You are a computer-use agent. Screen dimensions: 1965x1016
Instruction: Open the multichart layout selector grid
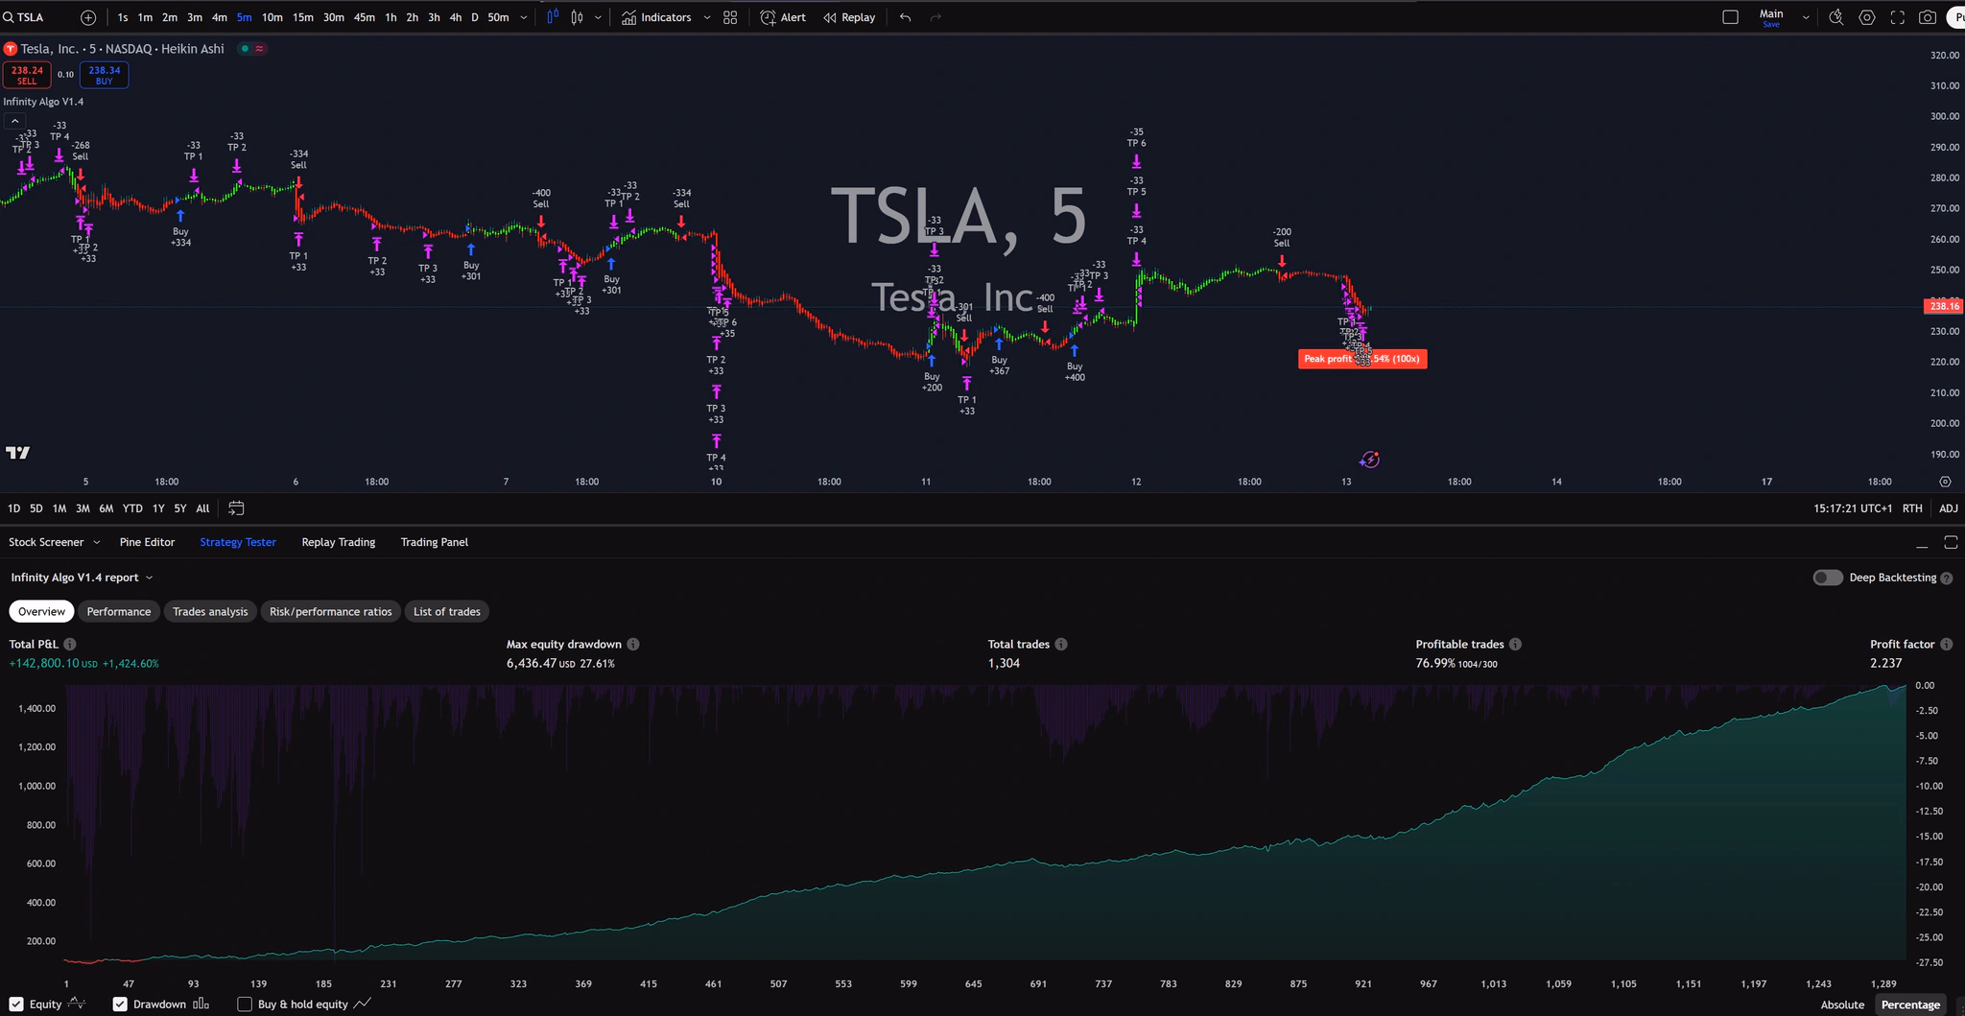point(729,16)
